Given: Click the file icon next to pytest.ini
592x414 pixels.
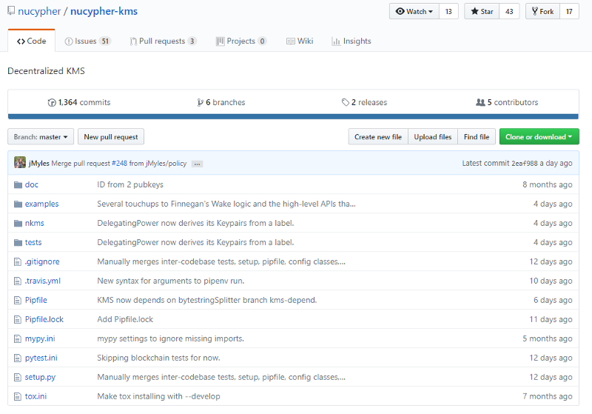Looking at the screenshot, I should coord(17,358).
